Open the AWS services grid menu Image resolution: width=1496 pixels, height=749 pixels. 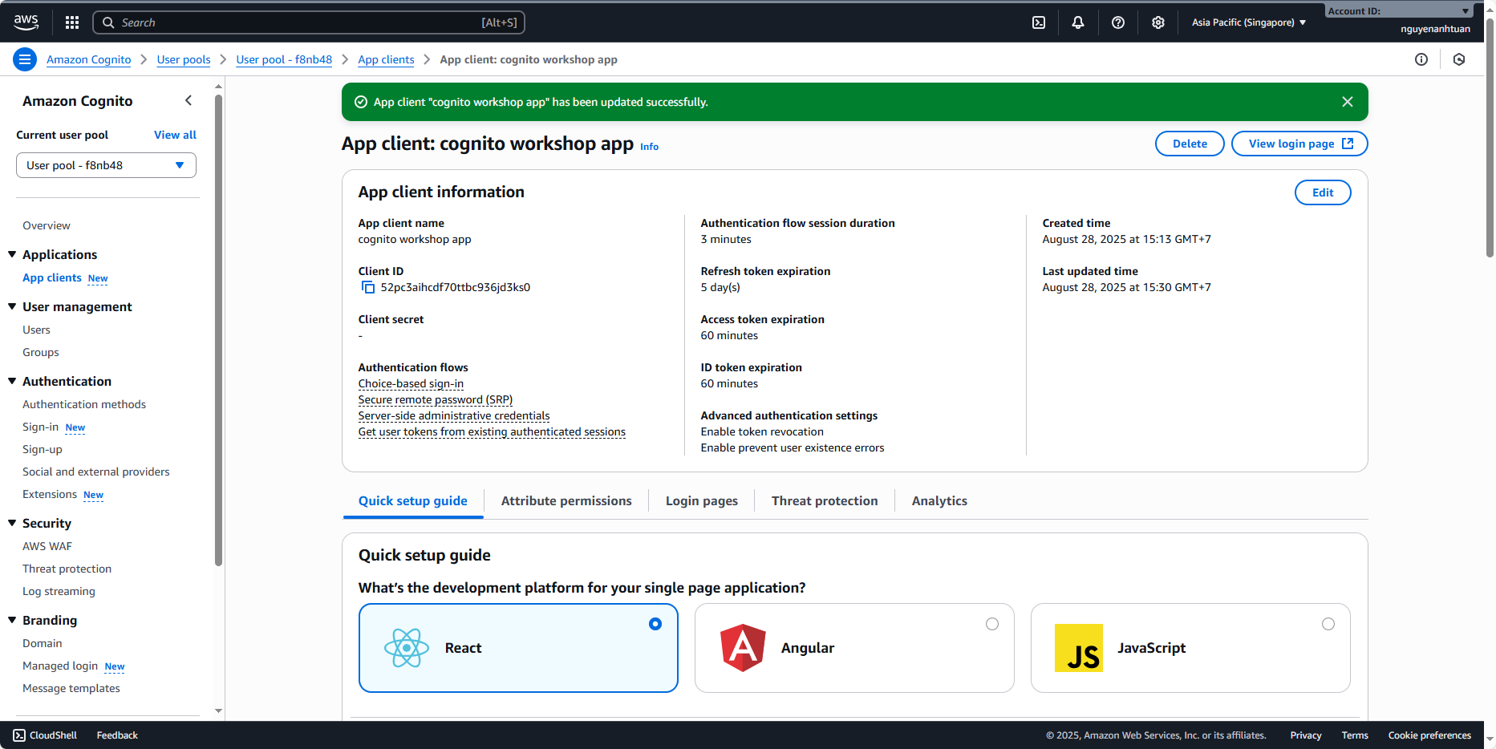click(x=72, y=22)
